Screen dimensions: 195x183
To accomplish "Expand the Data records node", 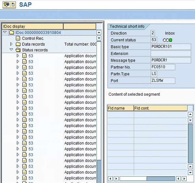I will (11, 44).
